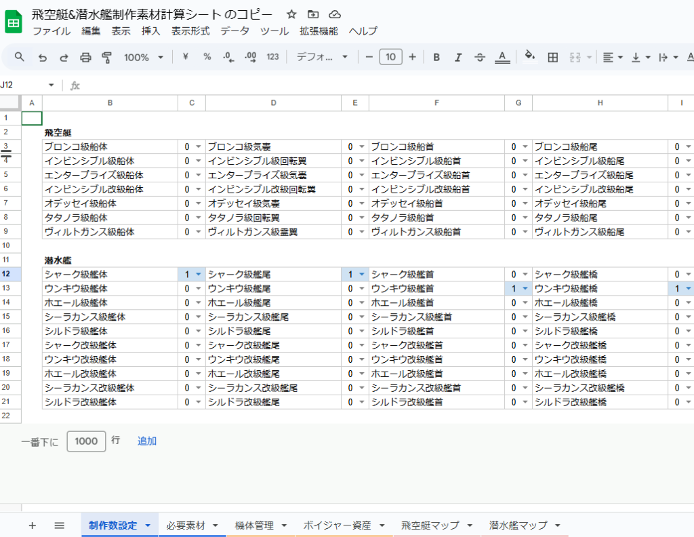Click the row count input field

86,441
